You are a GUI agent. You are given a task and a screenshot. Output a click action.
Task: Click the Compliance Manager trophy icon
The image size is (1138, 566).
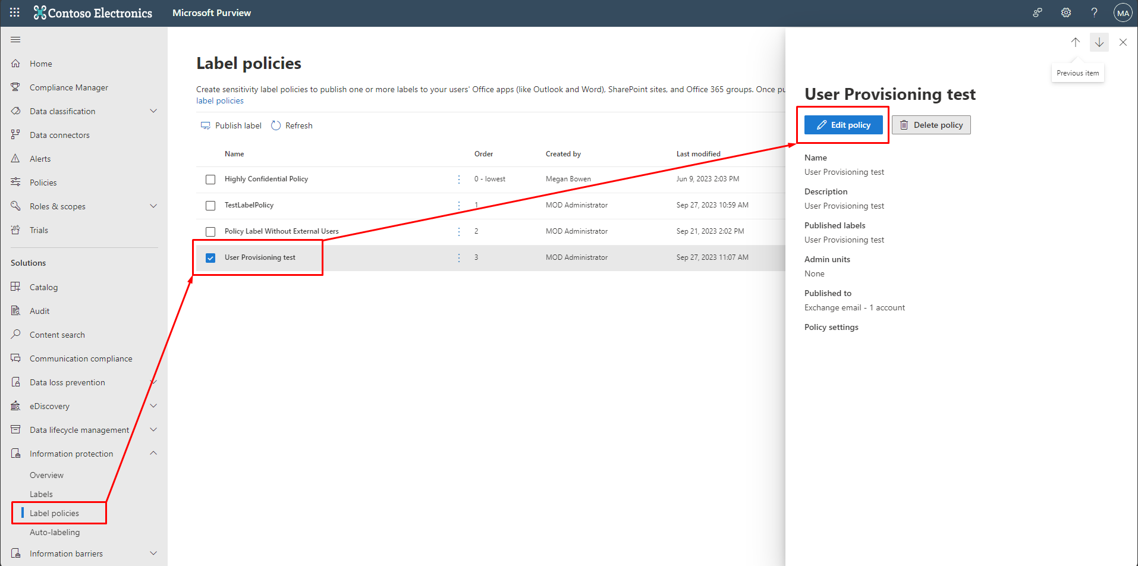pyautogui.click(x=15, y=87)
